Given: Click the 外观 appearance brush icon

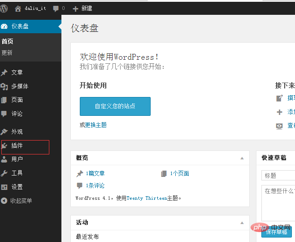Looking at the screenshot, I should (x=4, y=132).
